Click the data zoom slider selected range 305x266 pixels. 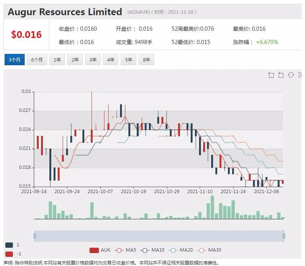159,236
